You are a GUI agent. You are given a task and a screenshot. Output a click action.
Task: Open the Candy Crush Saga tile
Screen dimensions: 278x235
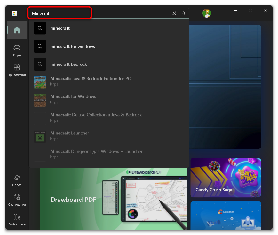[x=226, y=177]
